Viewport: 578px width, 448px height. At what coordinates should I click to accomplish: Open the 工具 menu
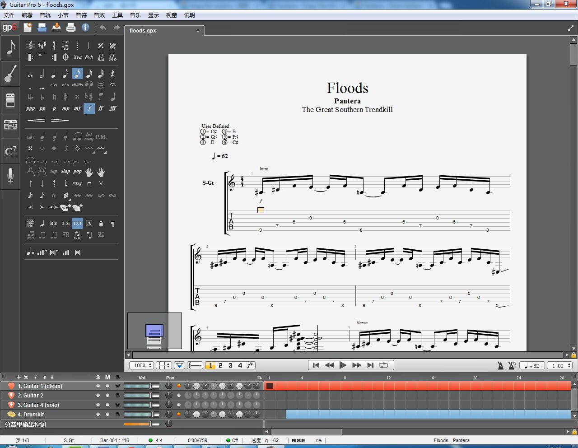tap(117, 15)
